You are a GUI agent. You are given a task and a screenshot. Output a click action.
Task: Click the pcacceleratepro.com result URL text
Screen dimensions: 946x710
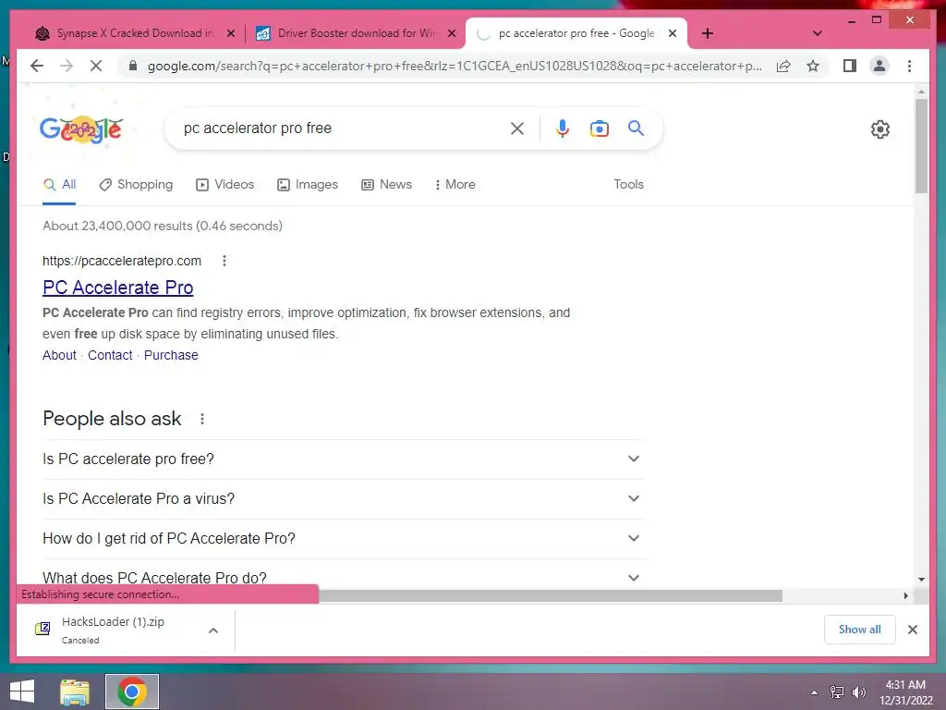122,261
